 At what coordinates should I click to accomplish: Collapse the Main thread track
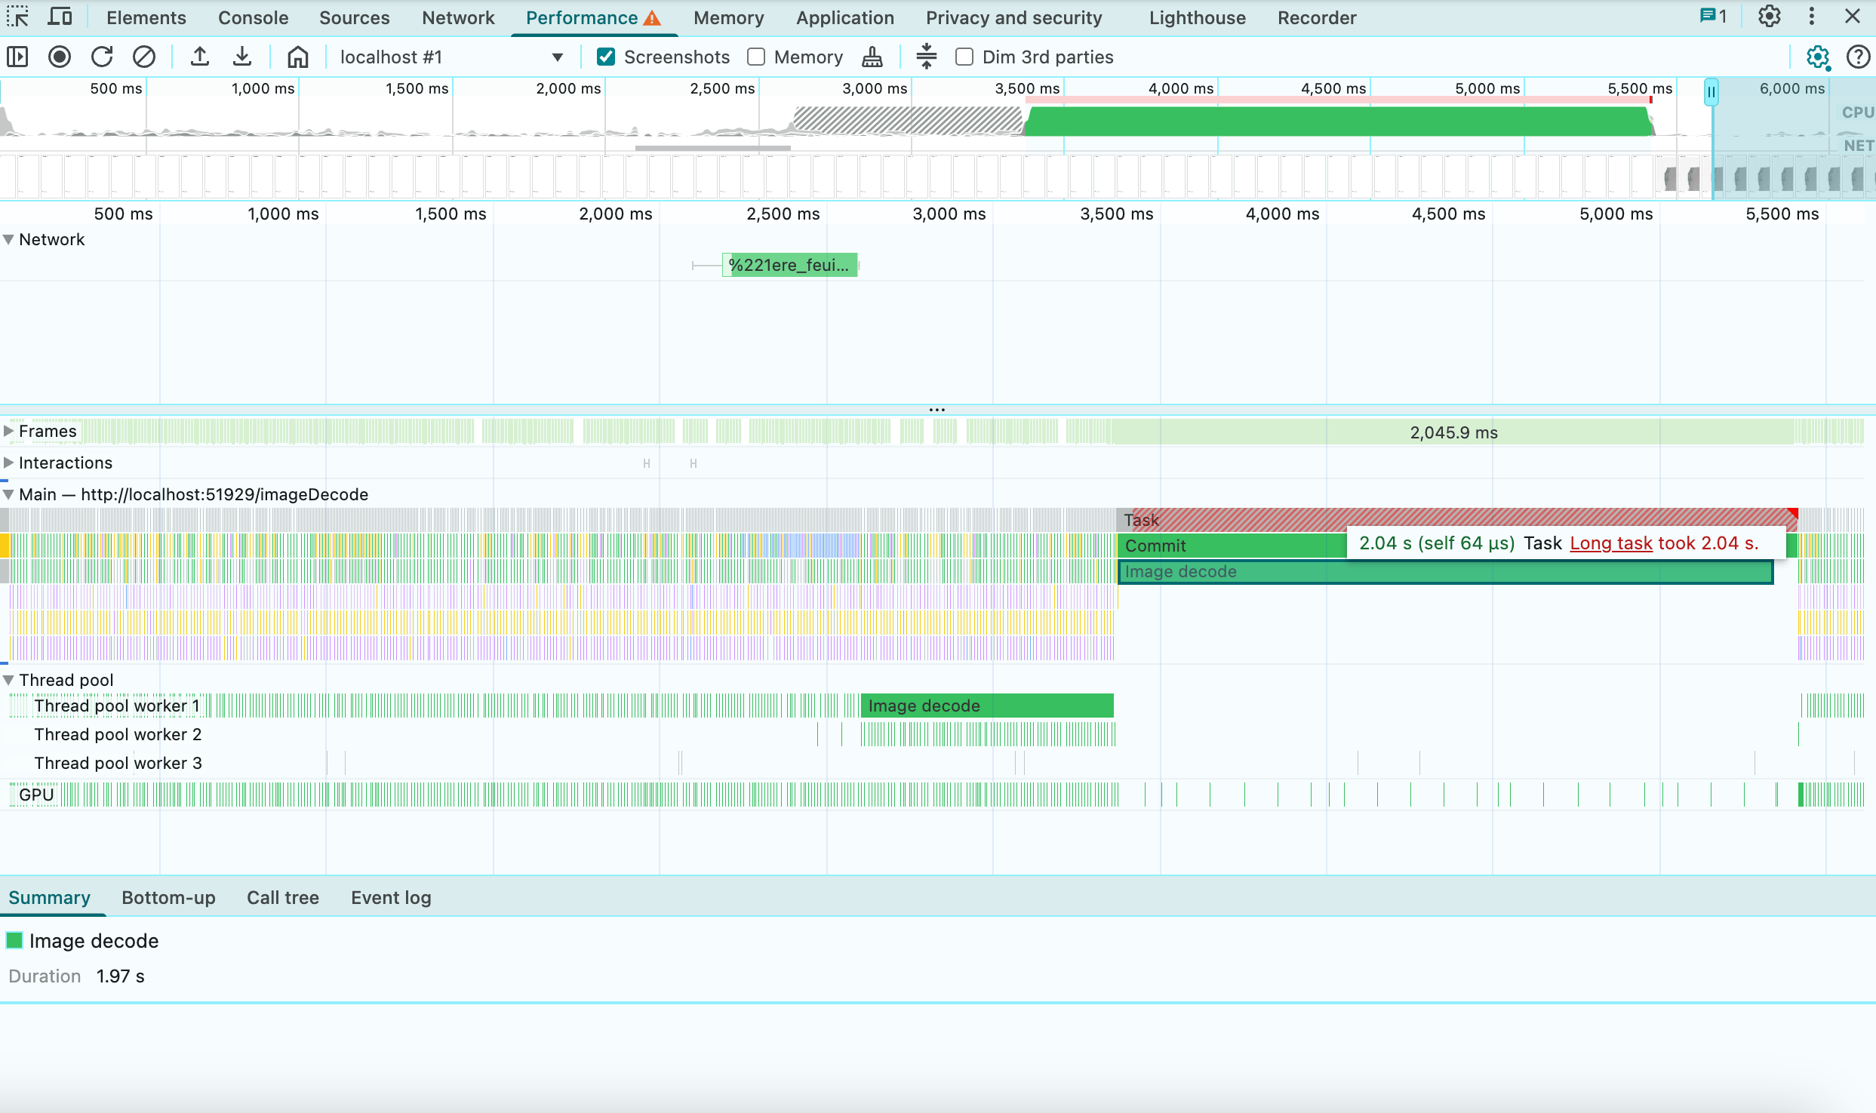coord(9,494)
